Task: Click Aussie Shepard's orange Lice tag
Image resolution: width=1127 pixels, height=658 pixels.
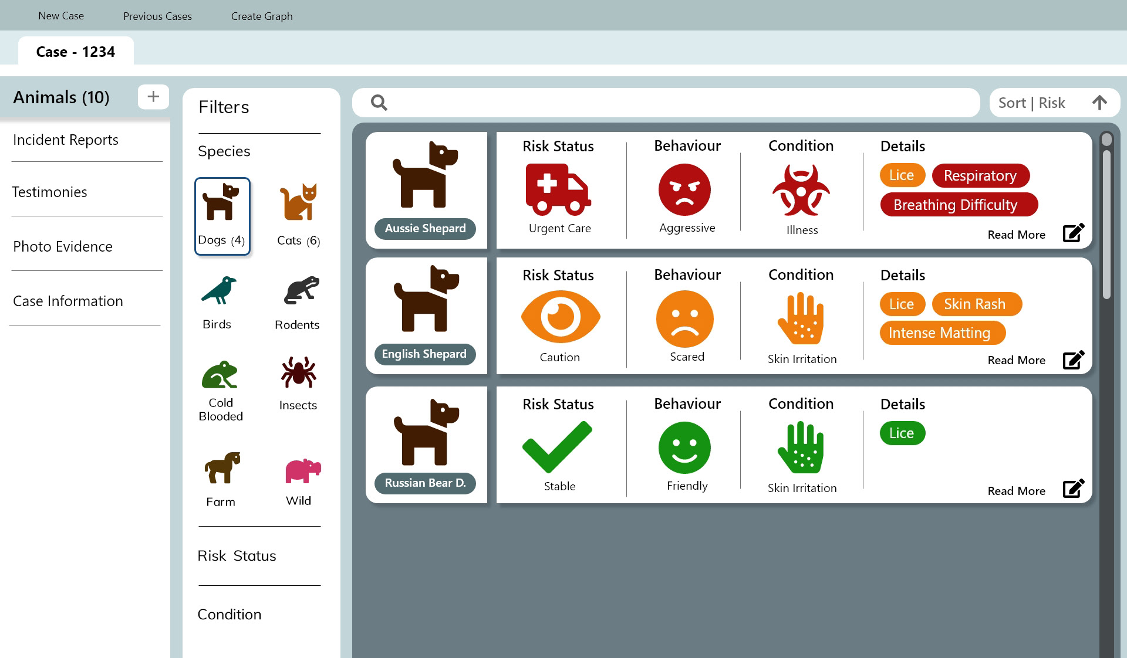Action: 902,175
